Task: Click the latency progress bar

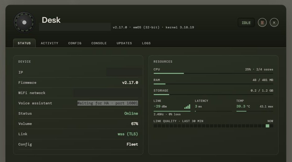Action: 213,111
